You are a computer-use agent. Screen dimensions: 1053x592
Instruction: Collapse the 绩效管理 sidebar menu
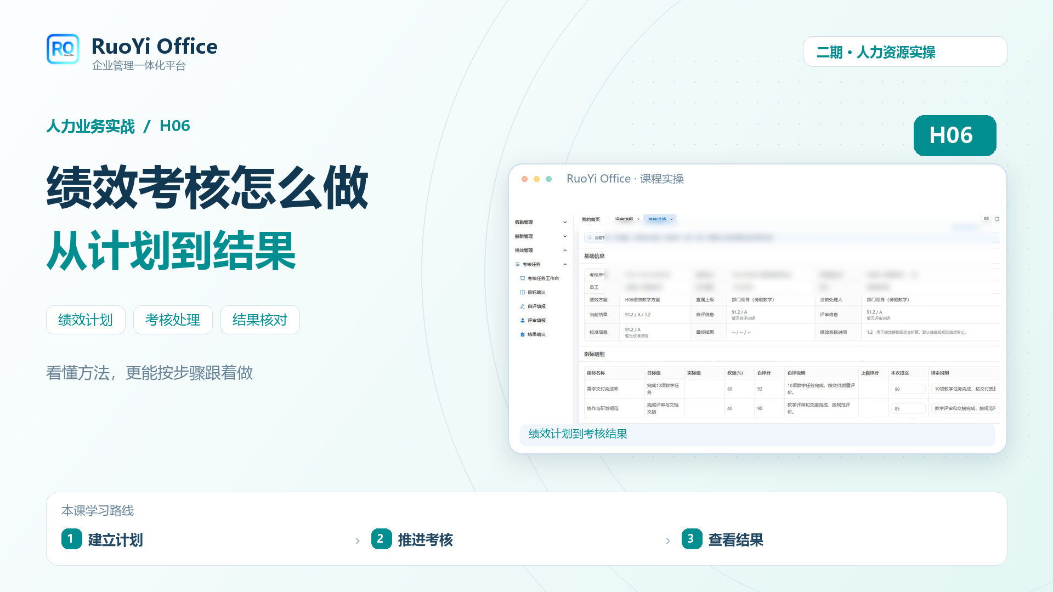pos(541,251)
